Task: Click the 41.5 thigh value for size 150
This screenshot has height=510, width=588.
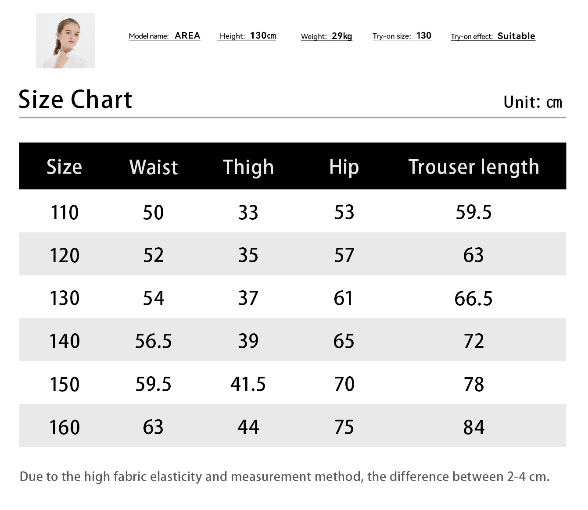Action: [248, 384]
